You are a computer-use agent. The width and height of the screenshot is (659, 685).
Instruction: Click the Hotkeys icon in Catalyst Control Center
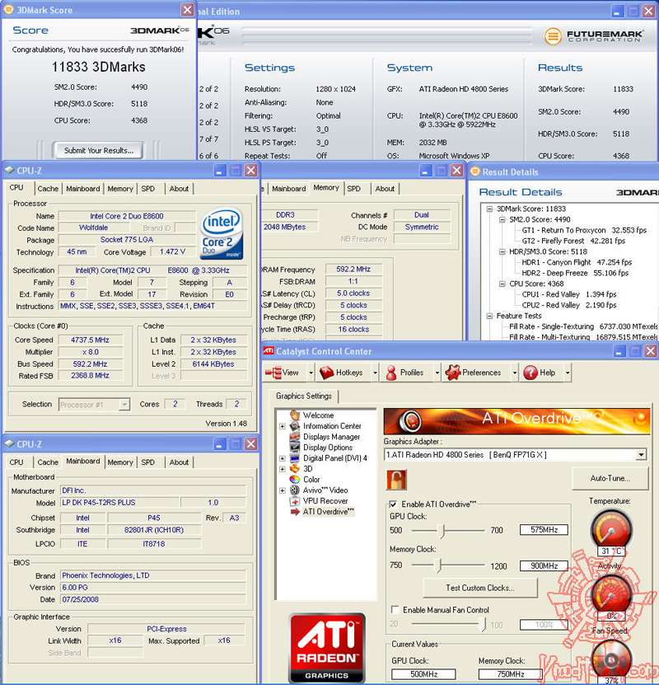click(x=326, y=373)
